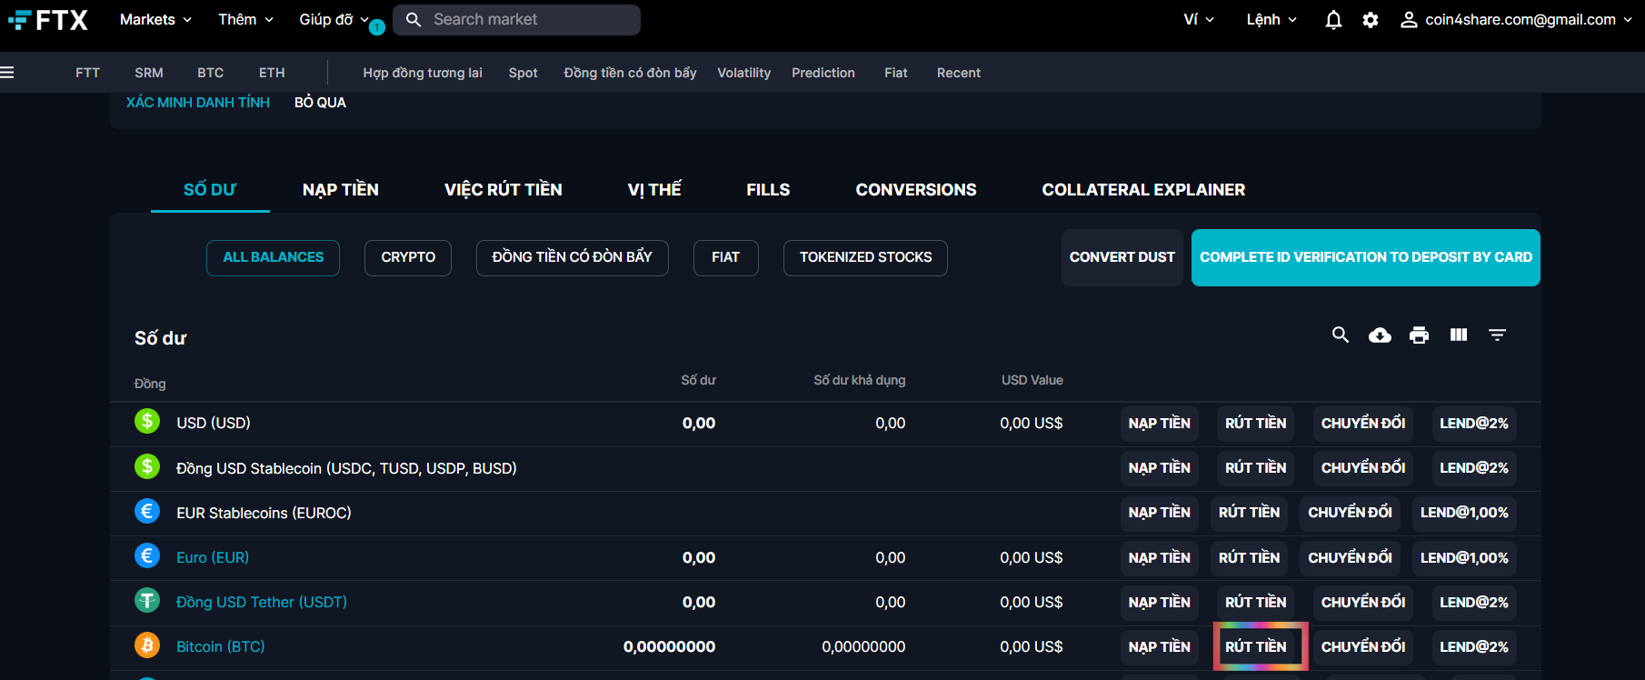Click XÁC MINH DANH TÍNH link

click(x=198, y=102)
